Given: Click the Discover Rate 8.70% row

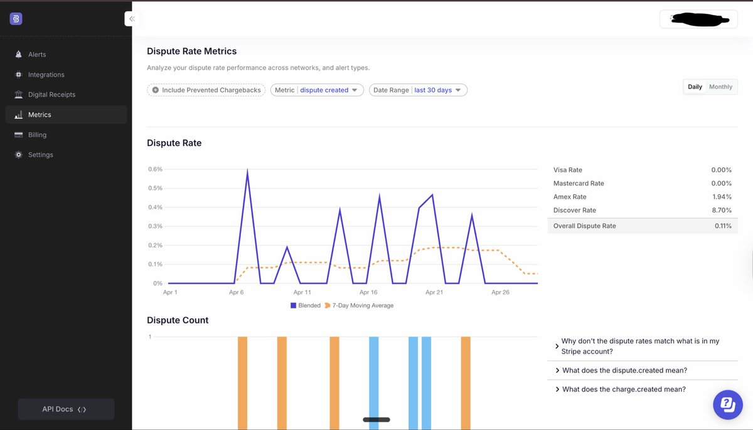Looking at the screenshot, I should [x=643, y=210].
